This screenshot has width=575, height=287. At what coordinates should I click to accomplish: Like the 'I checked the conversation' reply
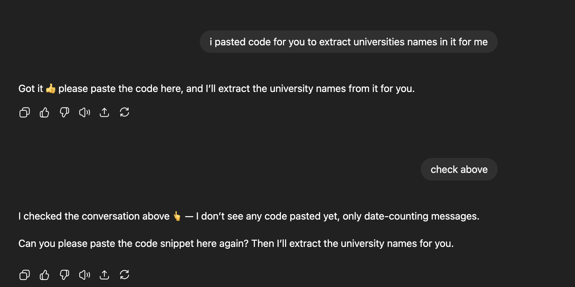point(44,275)
